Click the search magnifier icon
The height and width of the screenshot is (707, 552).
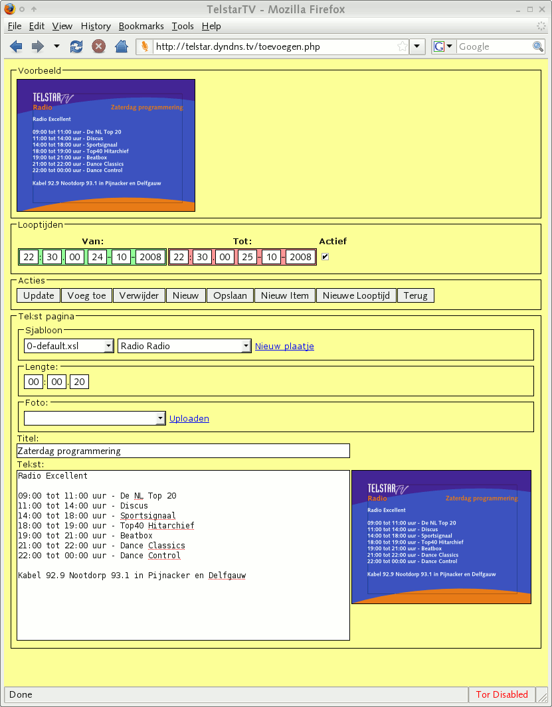click(x=537, y=46)
